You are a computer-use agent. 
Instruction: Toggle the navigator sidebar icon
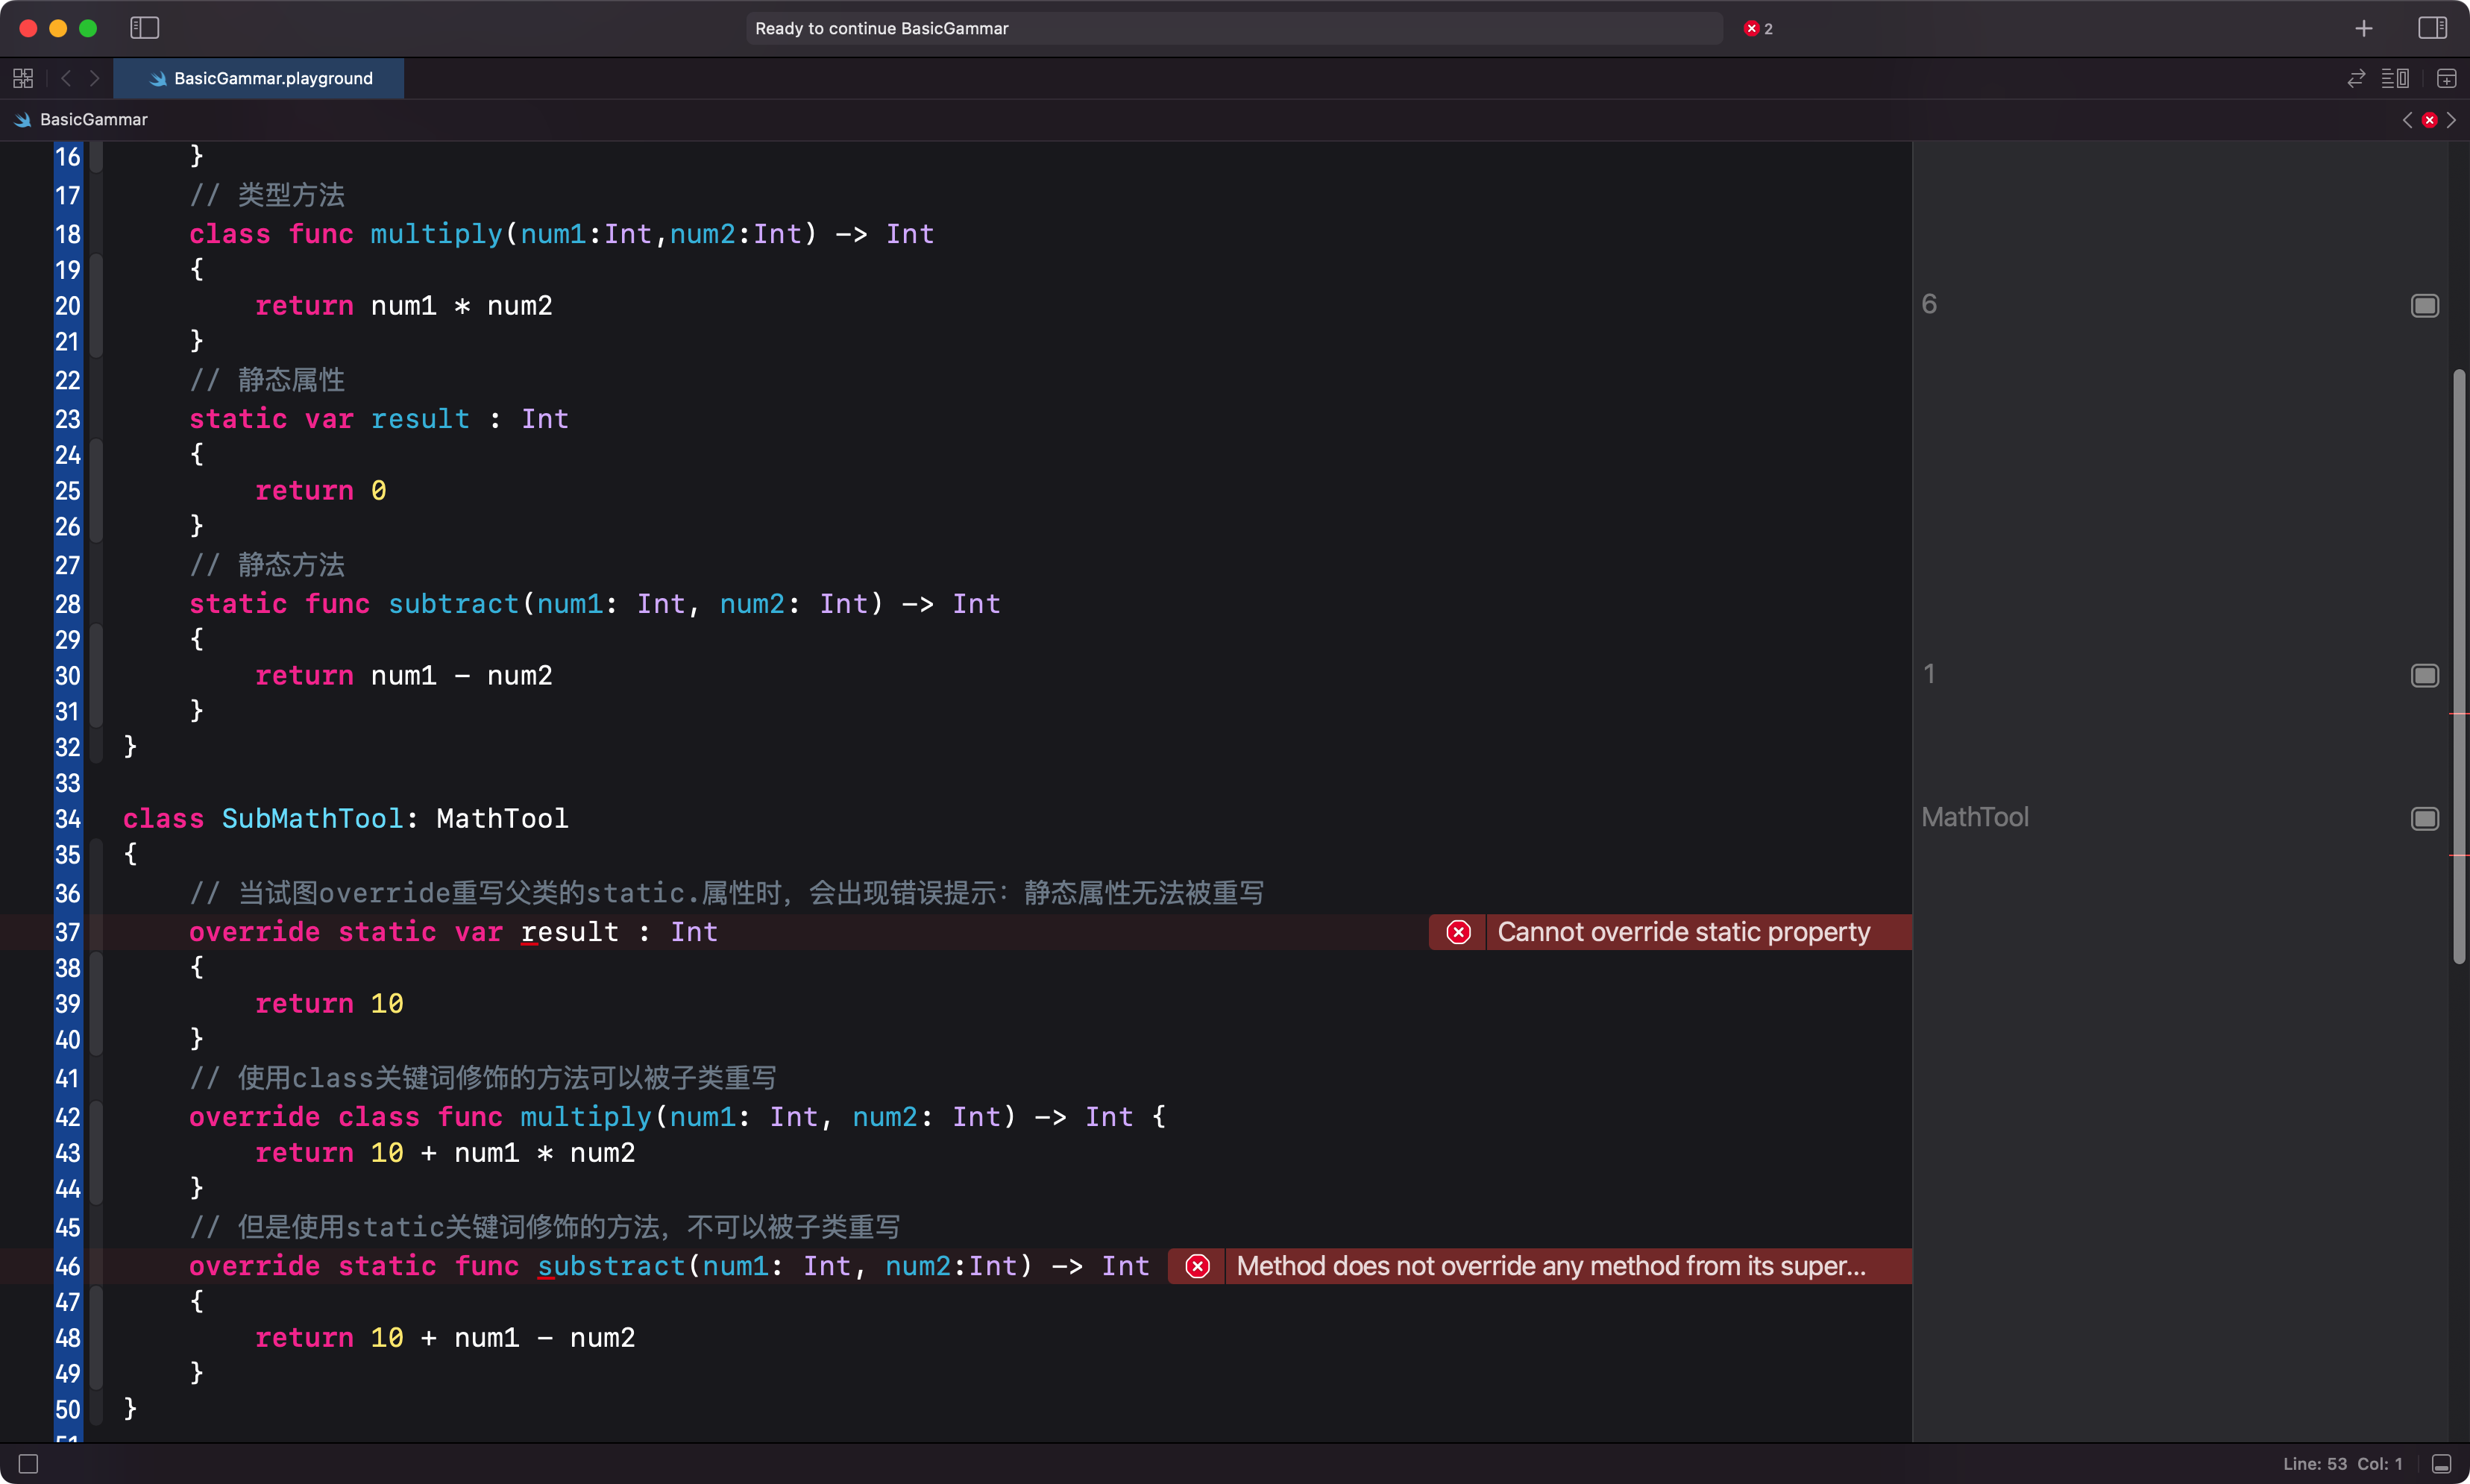coord(145,28)
